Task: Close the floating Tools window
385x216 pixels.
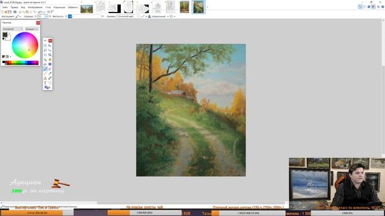Action: click(x=50, y=41)
